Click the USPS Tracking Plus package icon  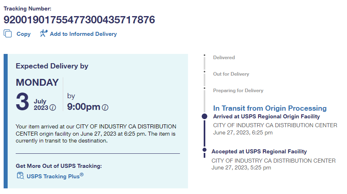21,175
